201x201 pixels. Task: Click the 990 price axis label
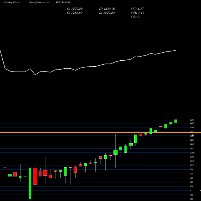click(x=192, y=169)
